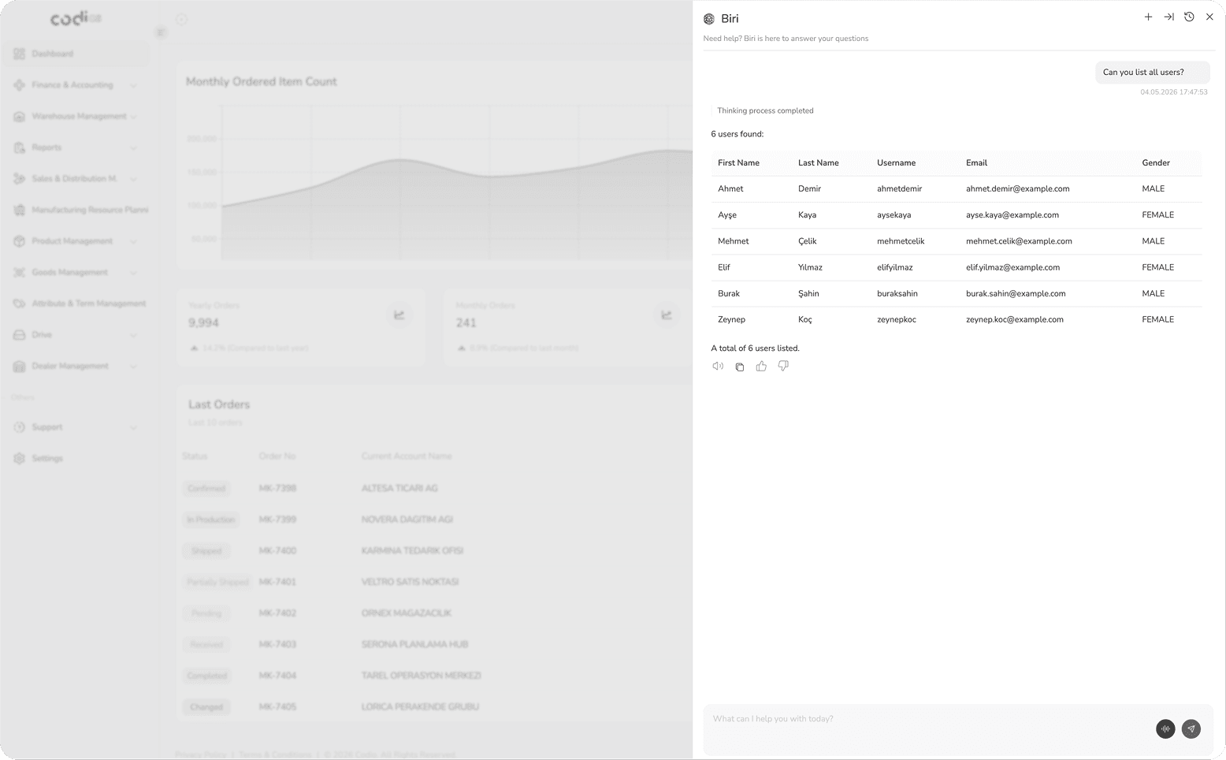
Task: Expand the Thinking process completed section
Action: pos(765,110)
